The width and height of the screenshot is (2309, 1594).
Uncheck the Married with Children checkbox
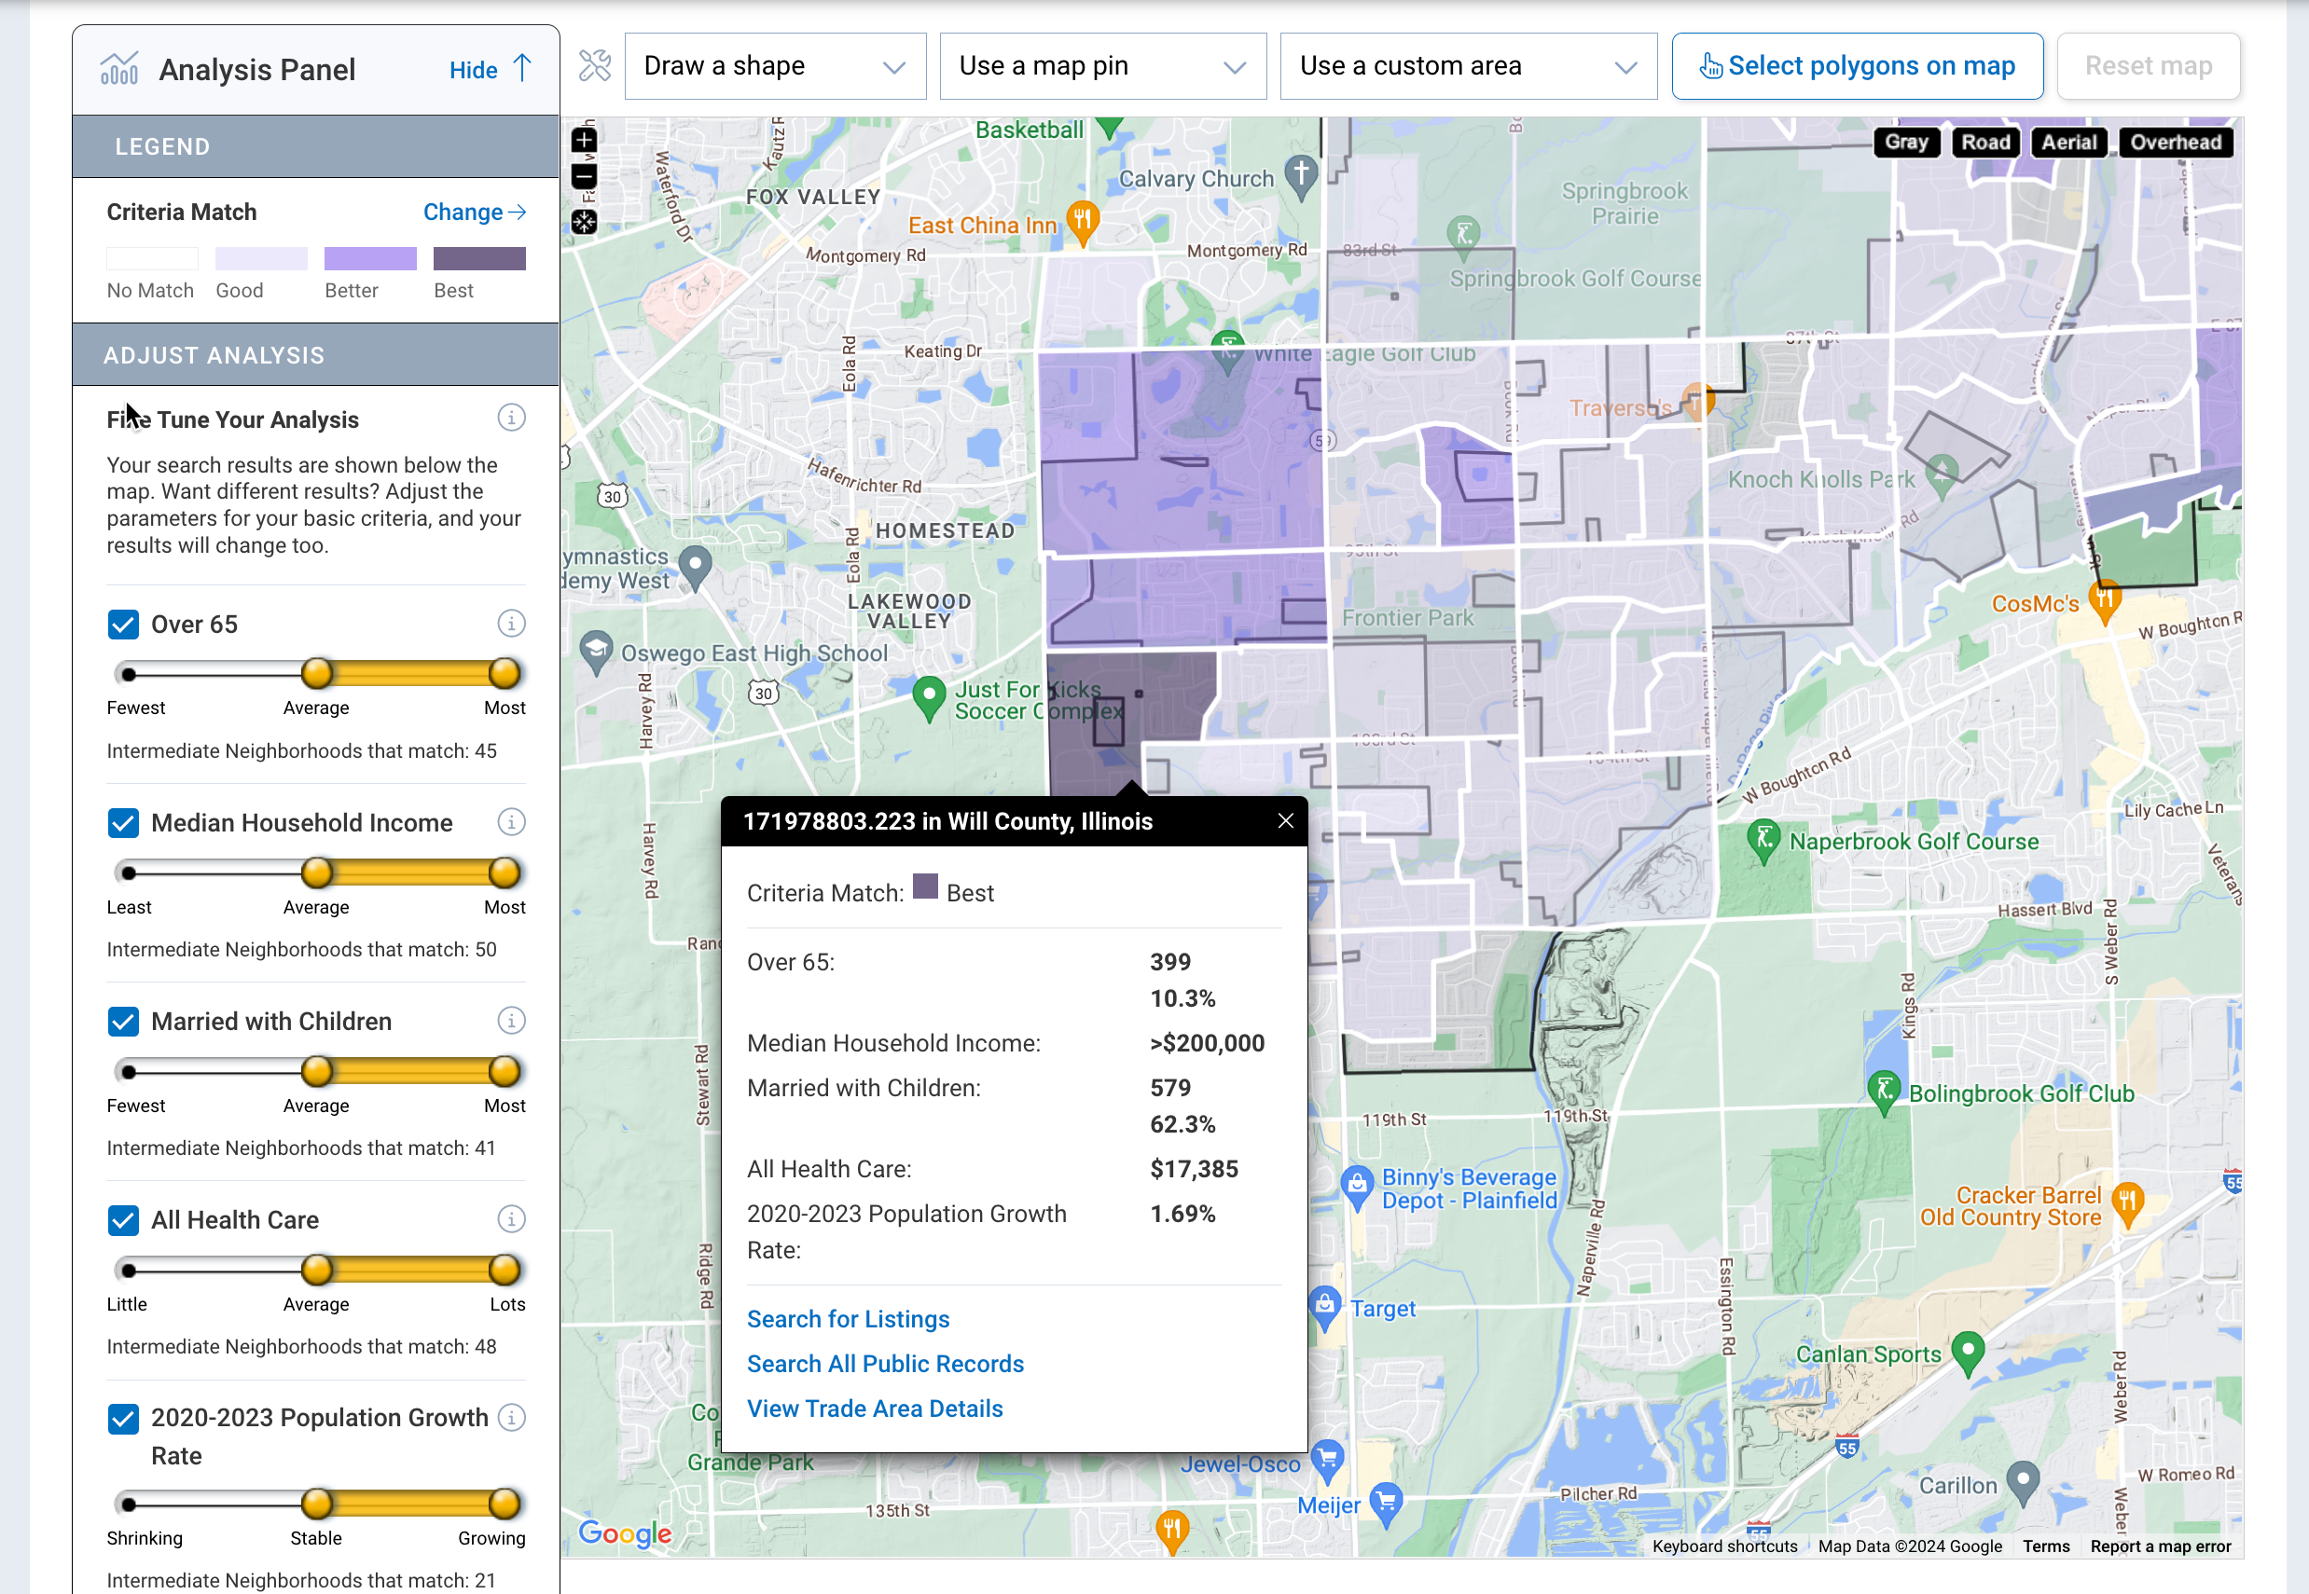point(124,1022)
